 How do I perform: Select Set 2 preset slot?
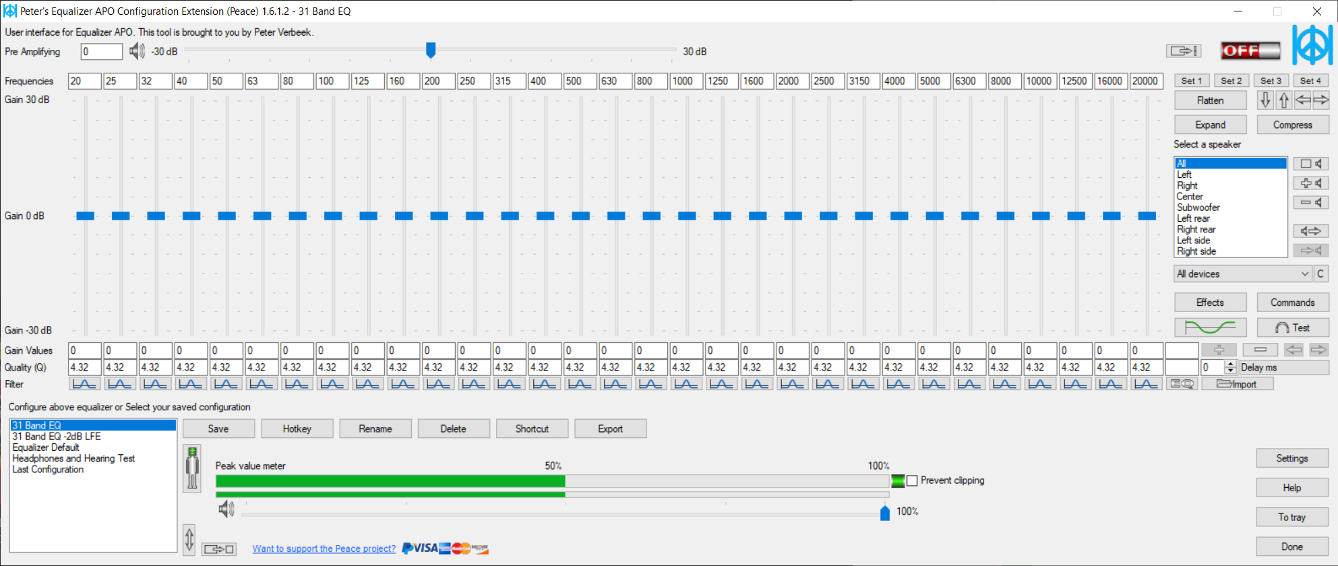pyautogui.click(x=1231, y=81)
